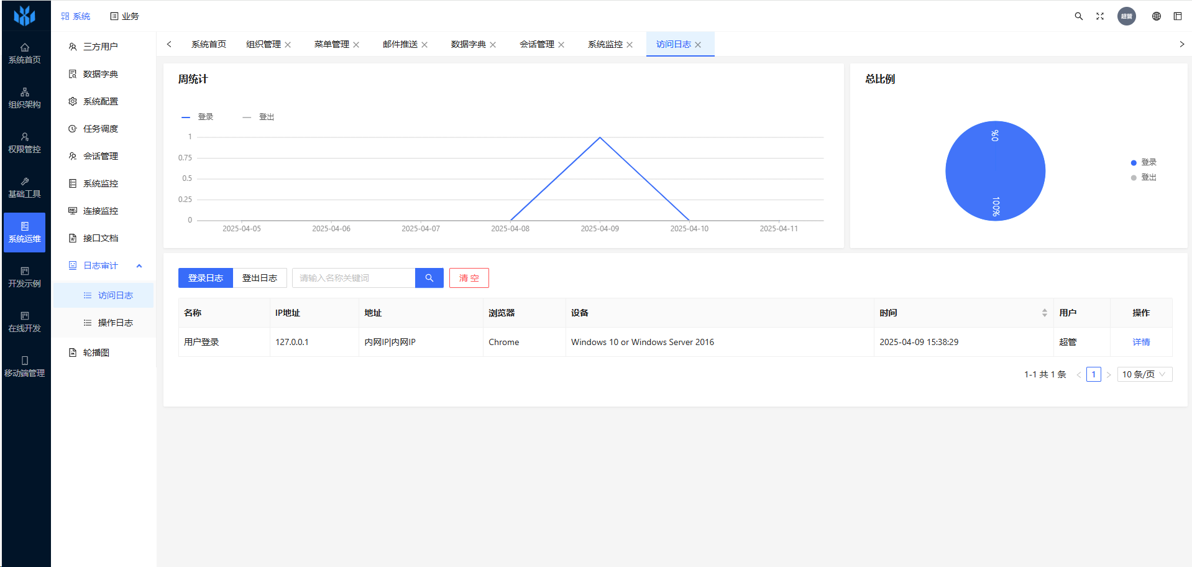Click blue search button beside keyword field

point(429,278)
